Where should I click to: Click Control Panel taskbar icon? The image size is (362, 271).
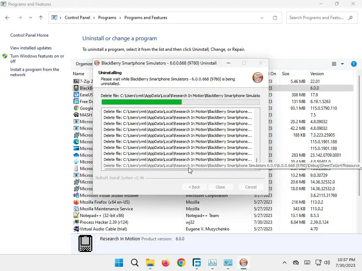228,263
